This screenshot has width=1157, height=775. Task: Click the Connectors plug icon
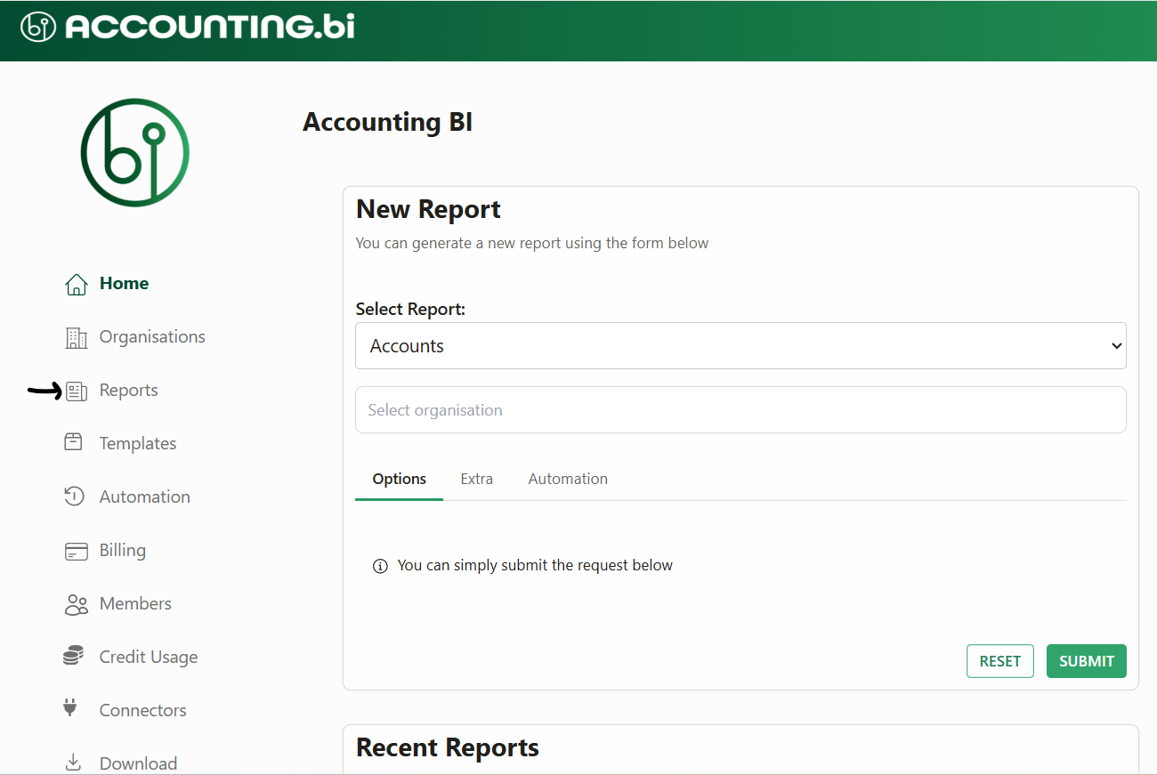(x=70, y=708)
